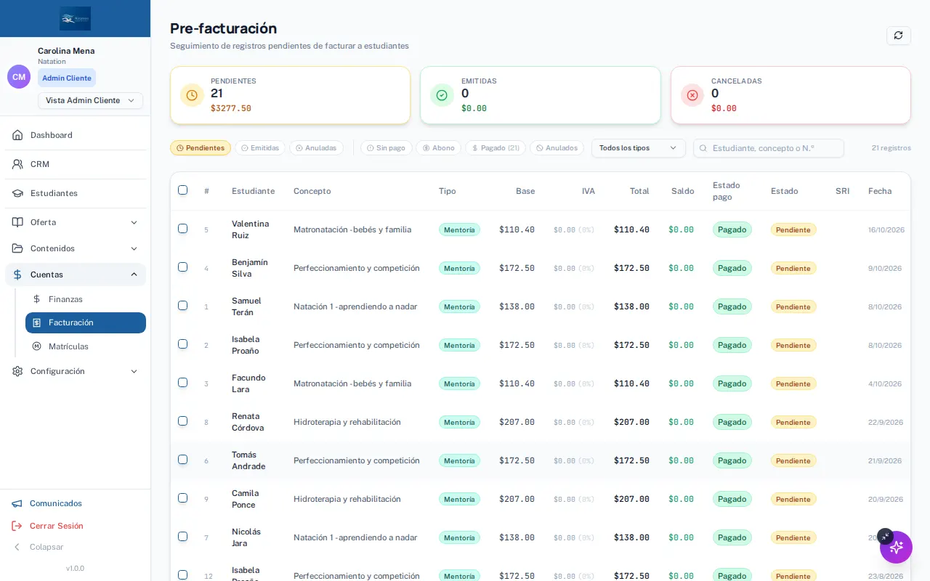This screenshot has width=930, height=581.
Task: Click the refresh icon button
Action: (899, 36)
